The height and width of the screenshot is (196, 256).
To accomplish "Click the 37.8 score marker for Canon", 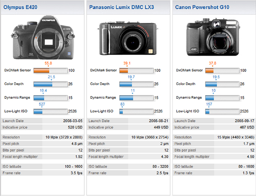I will (213, 63).
